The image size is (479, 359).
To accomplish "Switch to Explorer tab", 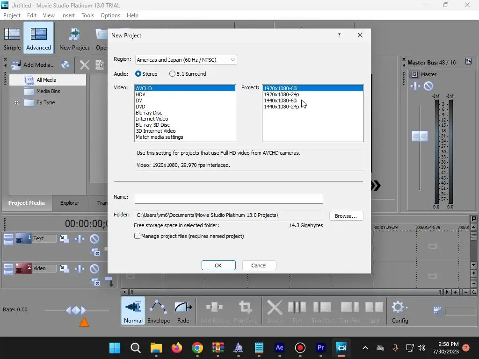I will (70, 203).
